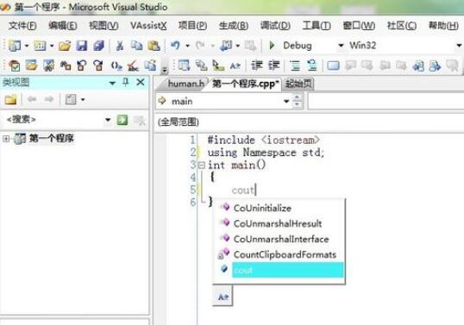Click the Parameter Info toolbar icon
Viewport: 464px width, 325px height.
click(x=201, y=66)
